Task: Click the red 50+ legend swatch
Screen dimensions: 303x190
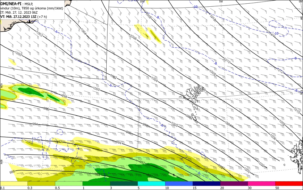Action: coord(289,184)
